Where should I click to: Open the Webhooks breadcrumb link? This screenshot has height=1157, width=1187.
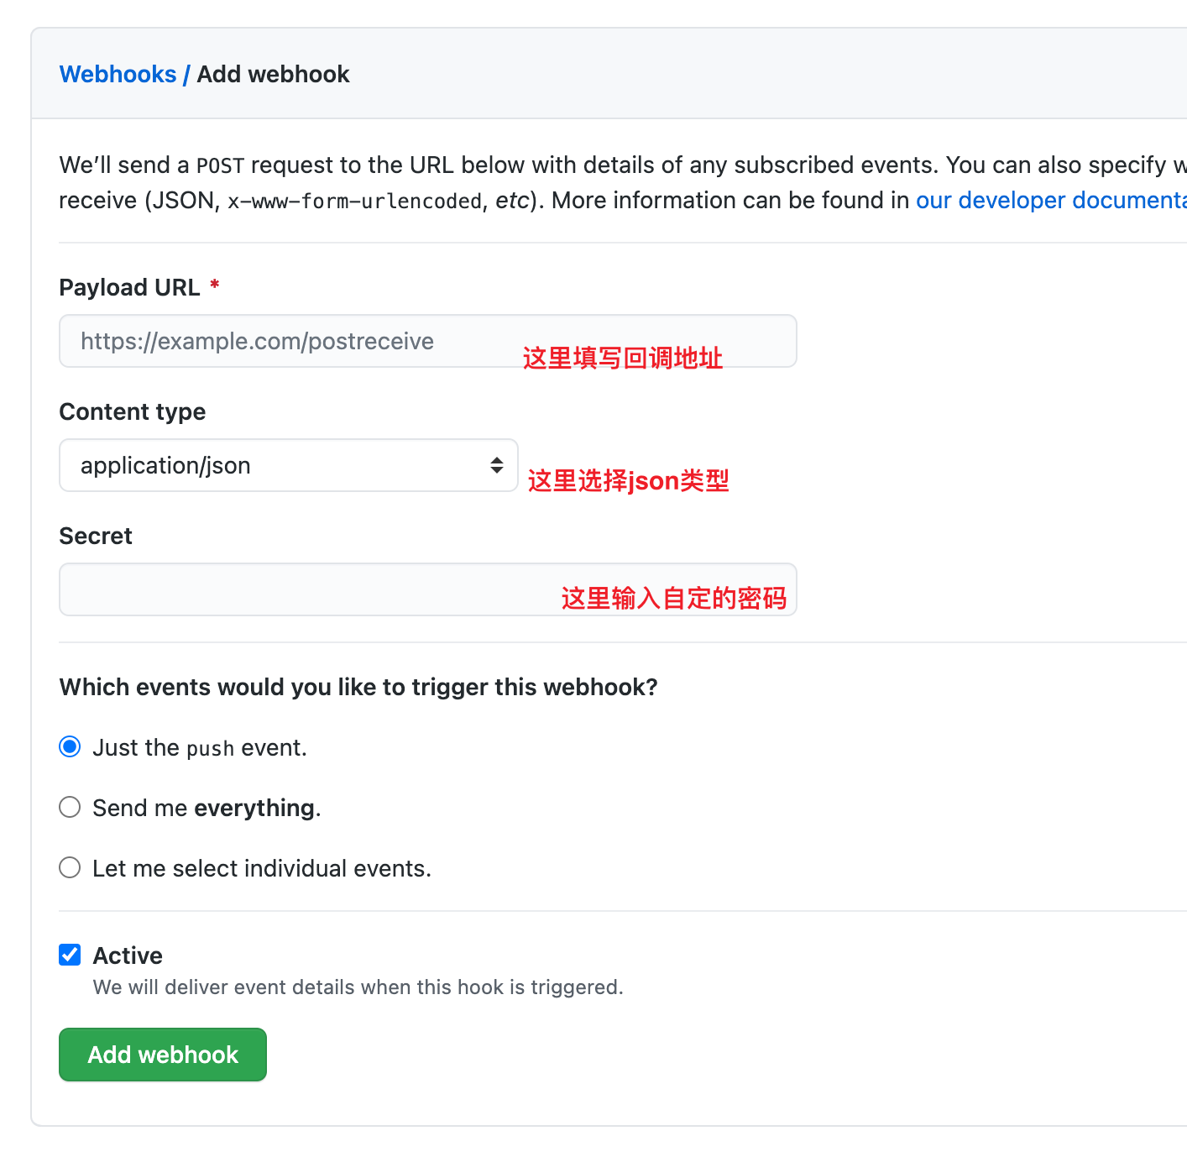click(x=118, y=74)
